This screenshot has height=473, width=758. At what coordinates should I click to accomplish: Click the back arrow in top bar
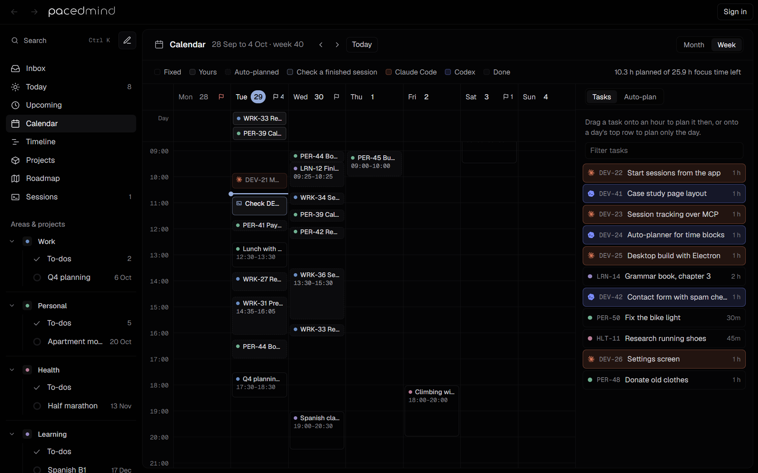(14, 12)
